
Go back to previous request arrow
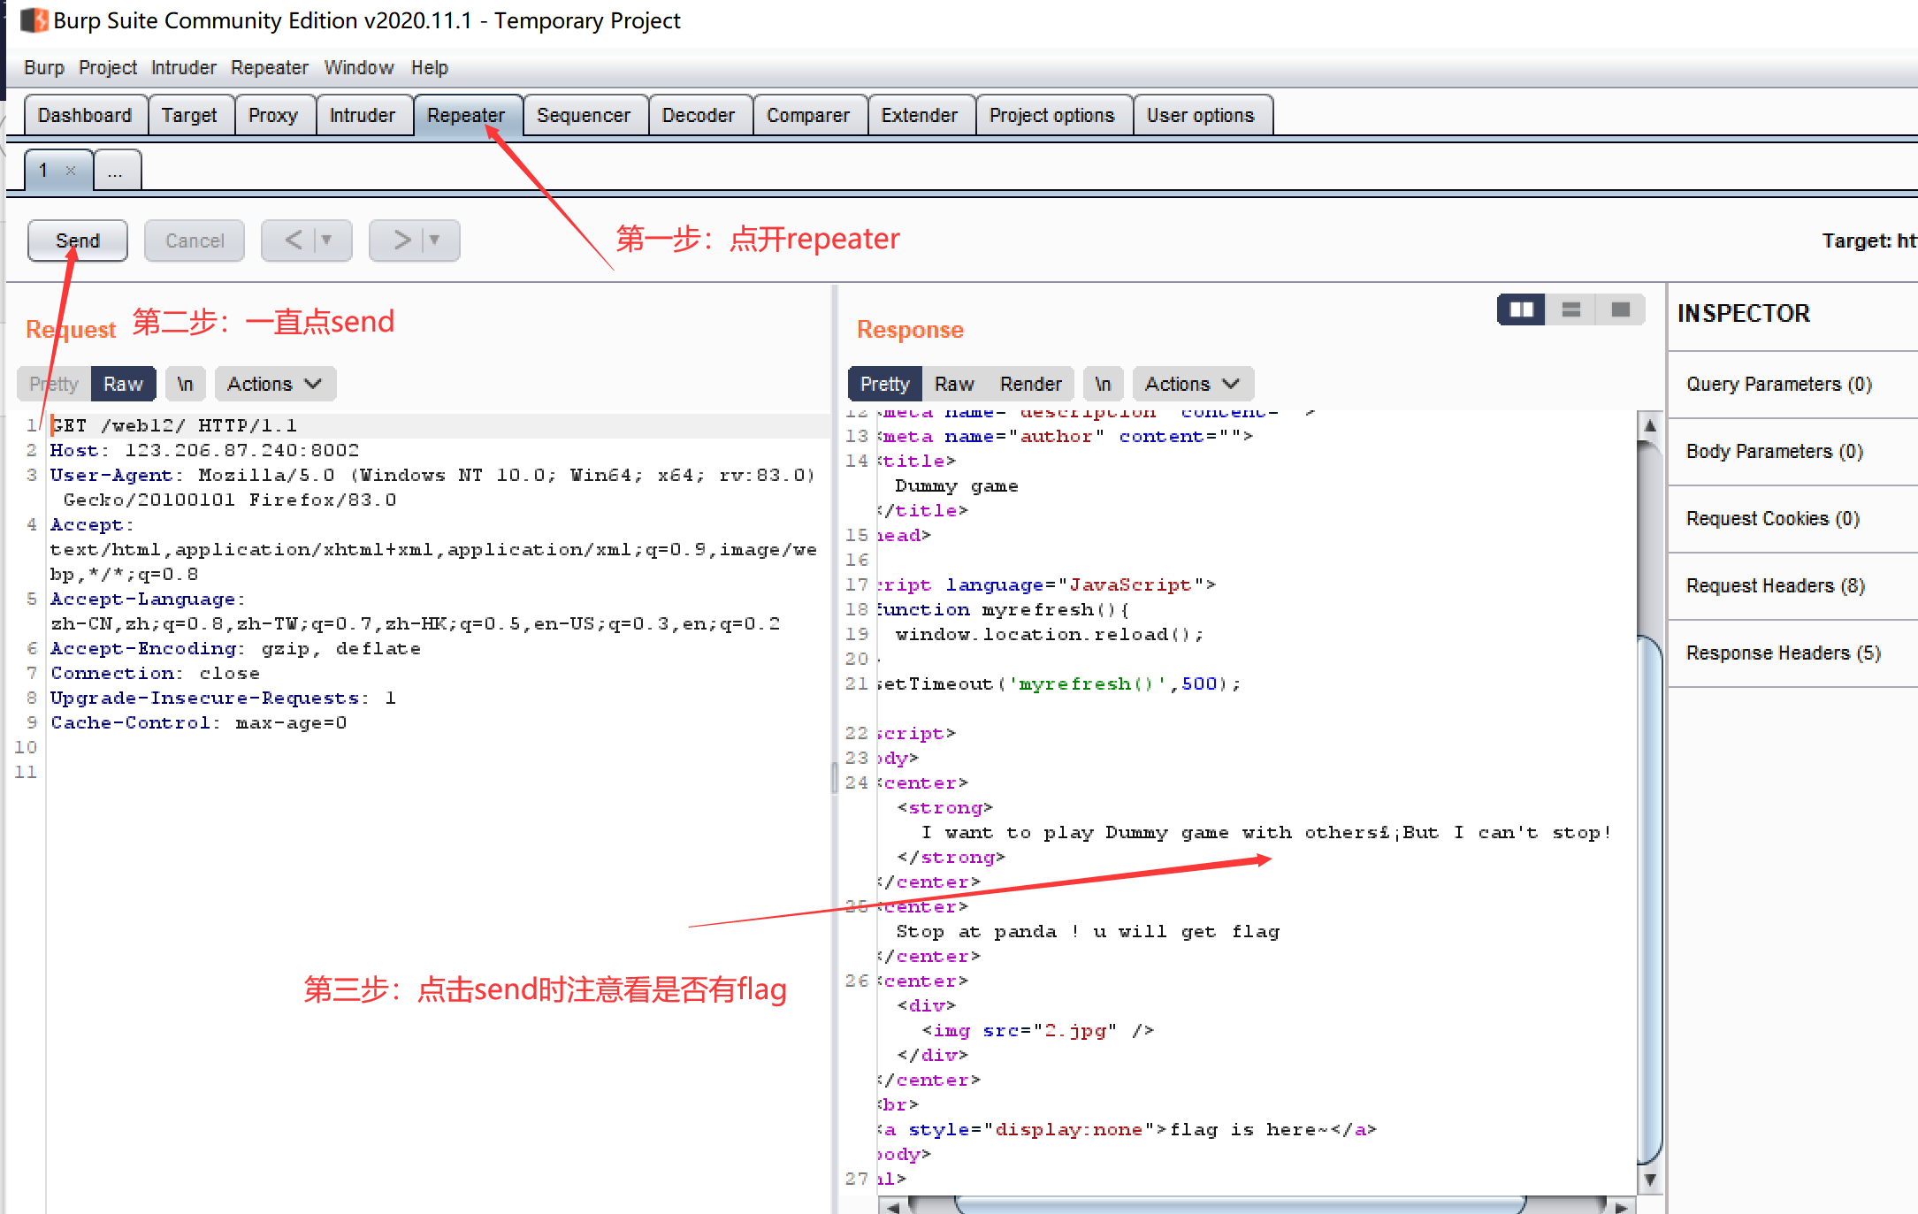[x=294, y=241]
